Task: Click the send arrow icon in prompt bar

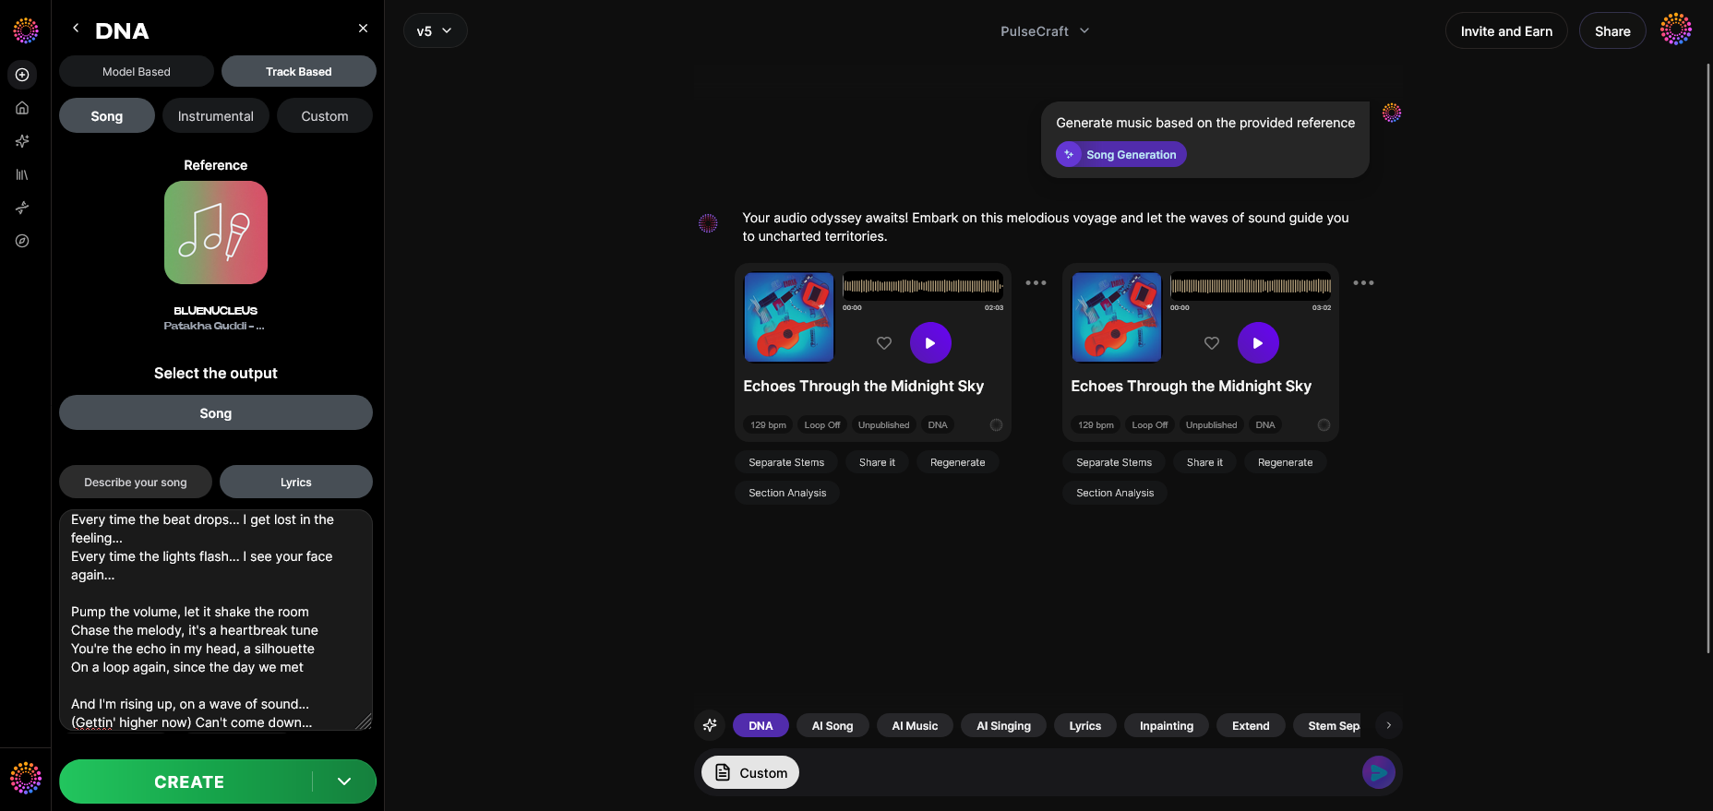Action: tap(1378, 772)
